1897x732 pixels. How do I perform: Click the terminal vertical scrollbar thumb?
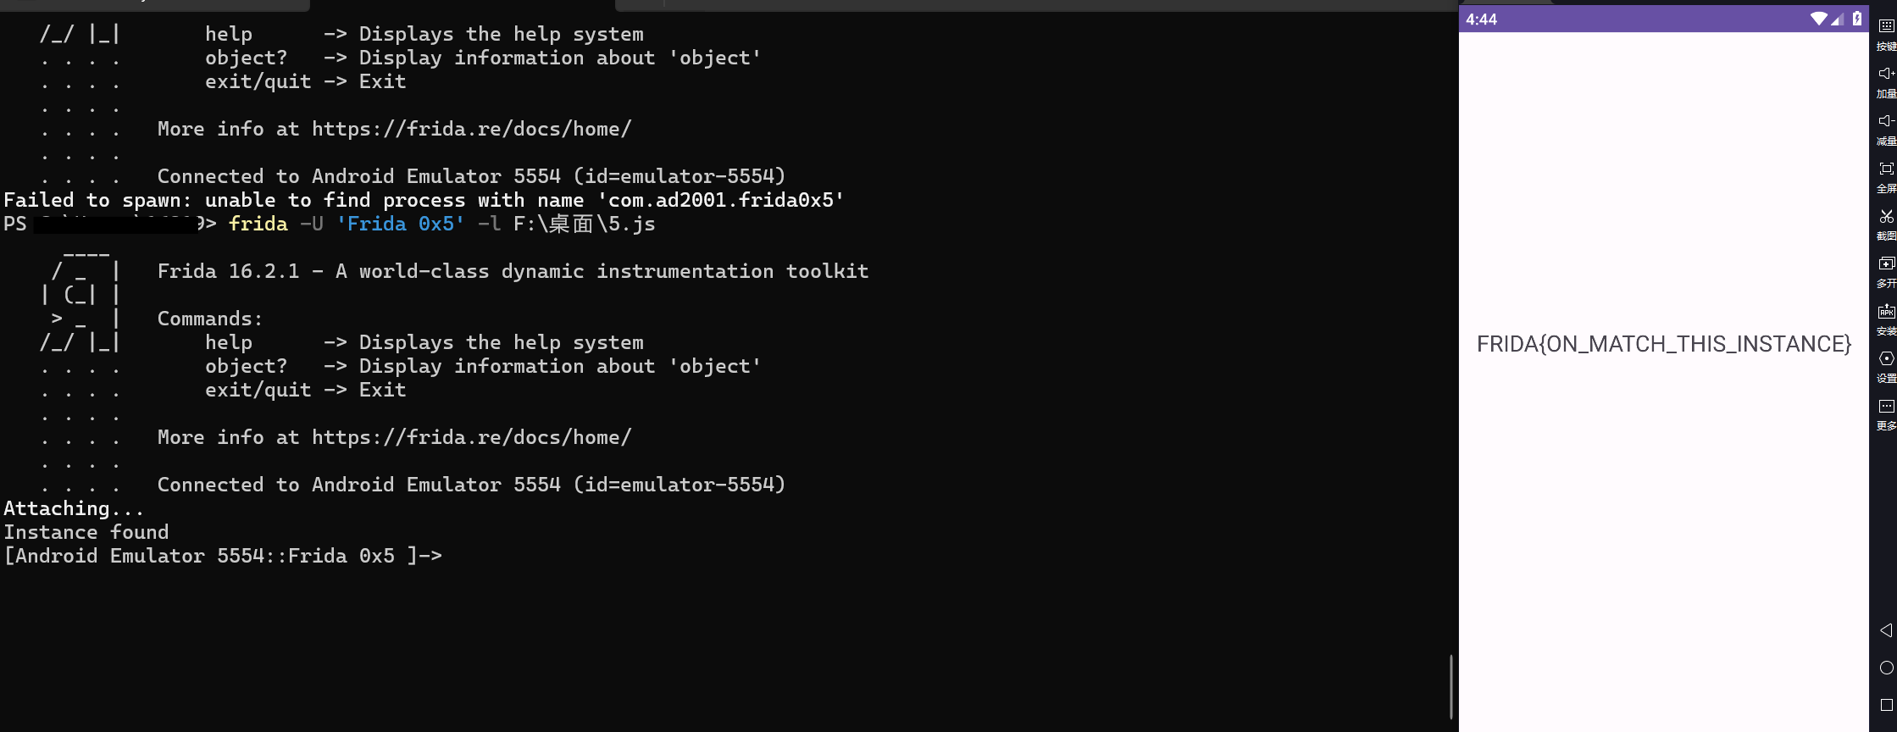tap(1450, 686)
